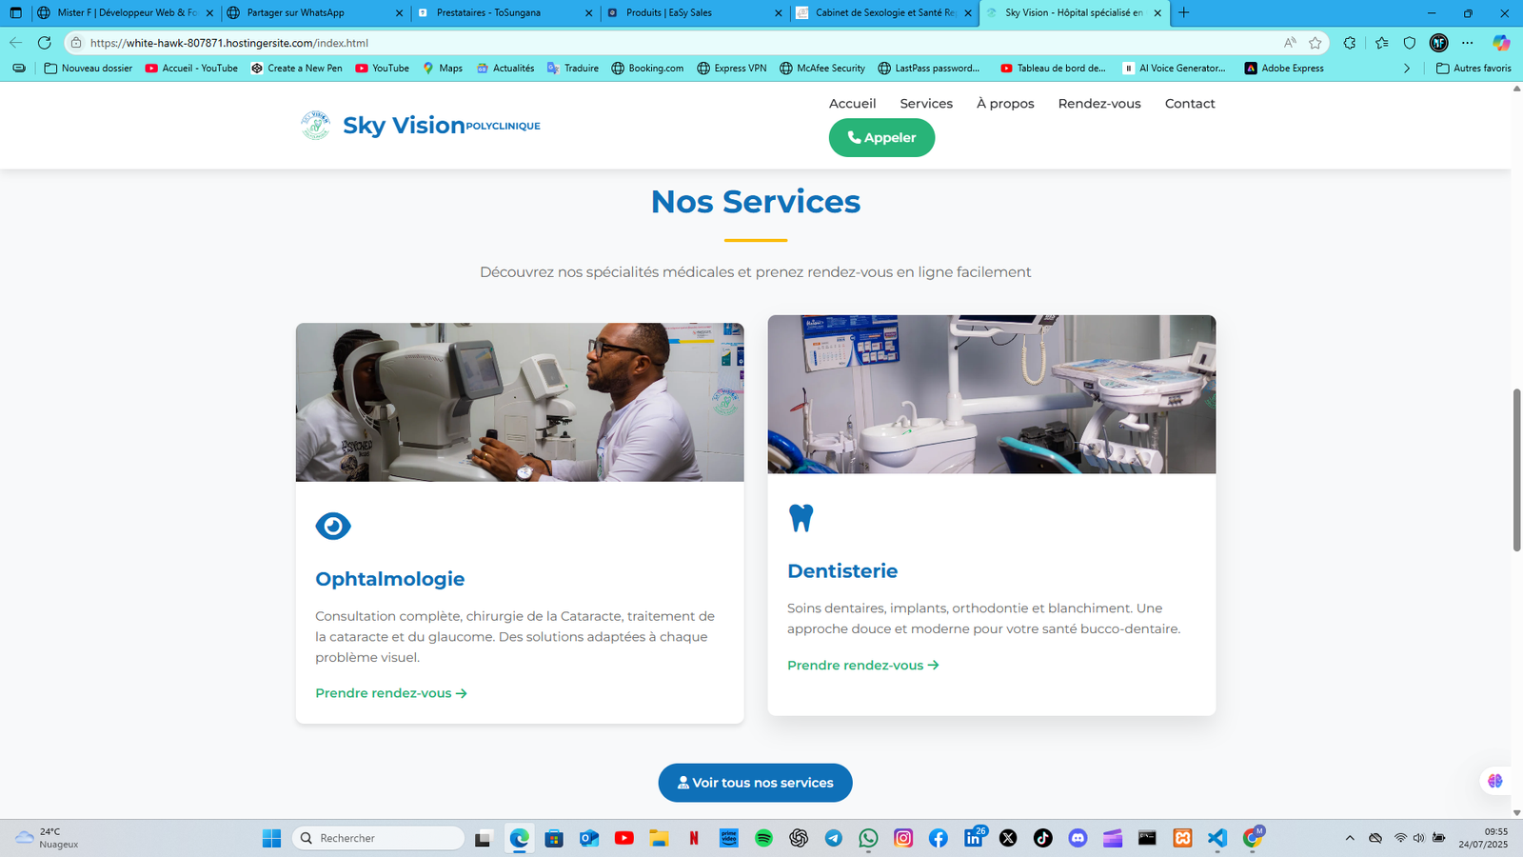Click the Ophtalmologie eye icon
Screen dimensions: 1523x857
[333, 525]
